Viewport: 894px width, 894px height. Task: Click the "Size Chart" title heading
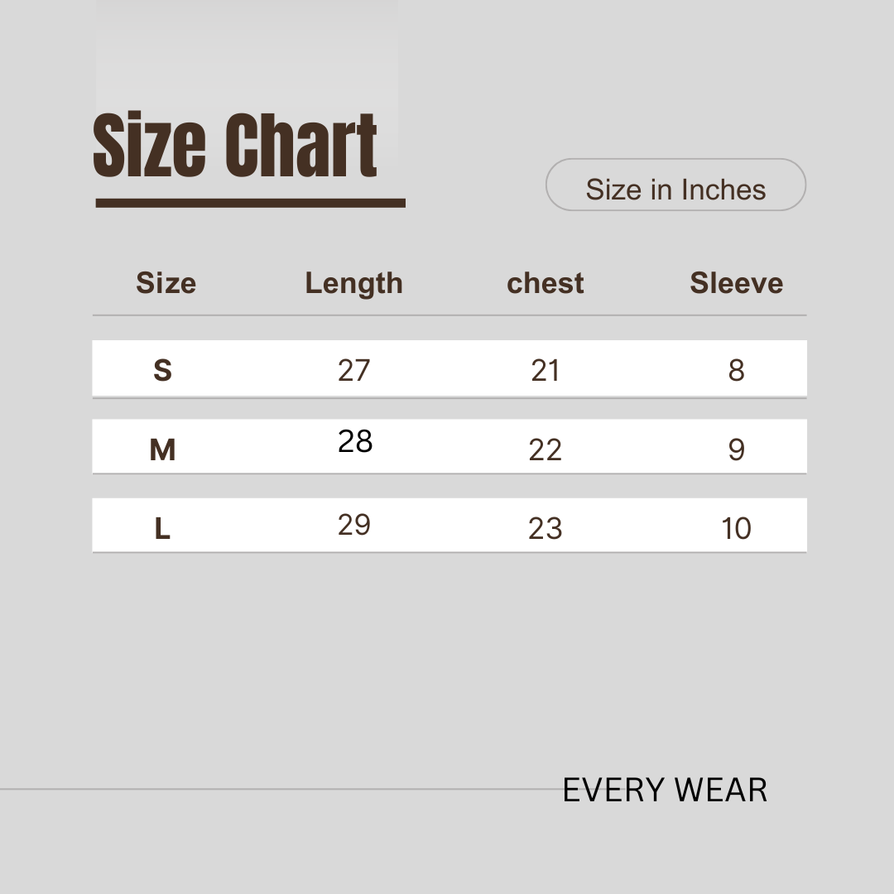tap(236, 147)
